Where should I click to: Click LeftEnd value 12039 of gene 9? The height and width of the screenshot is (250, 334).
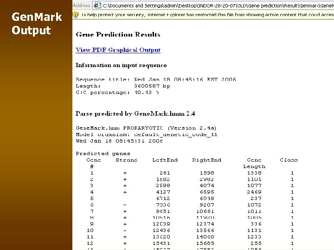pyautogui.click(x=161, y=224)
